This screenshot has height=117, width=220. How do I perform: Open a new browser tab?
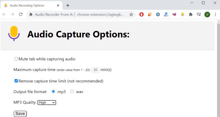tap(68, 5)
